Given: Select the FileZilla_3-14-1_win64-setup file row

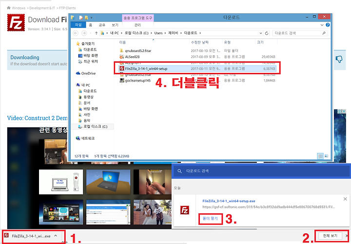Looking at the screenshot, I should pyautogui.click(x=197, y=69).
